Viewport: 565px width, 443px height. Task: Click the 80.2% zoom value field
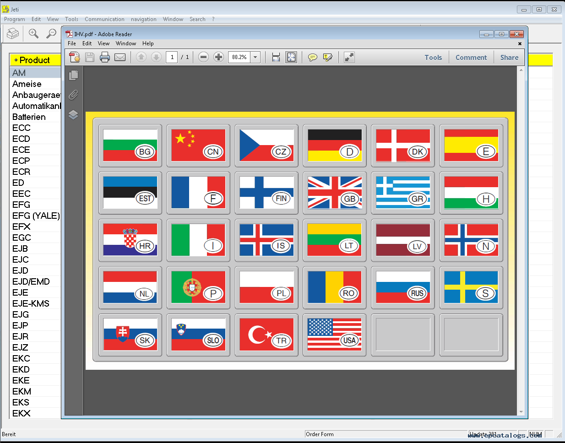[239, 57]
